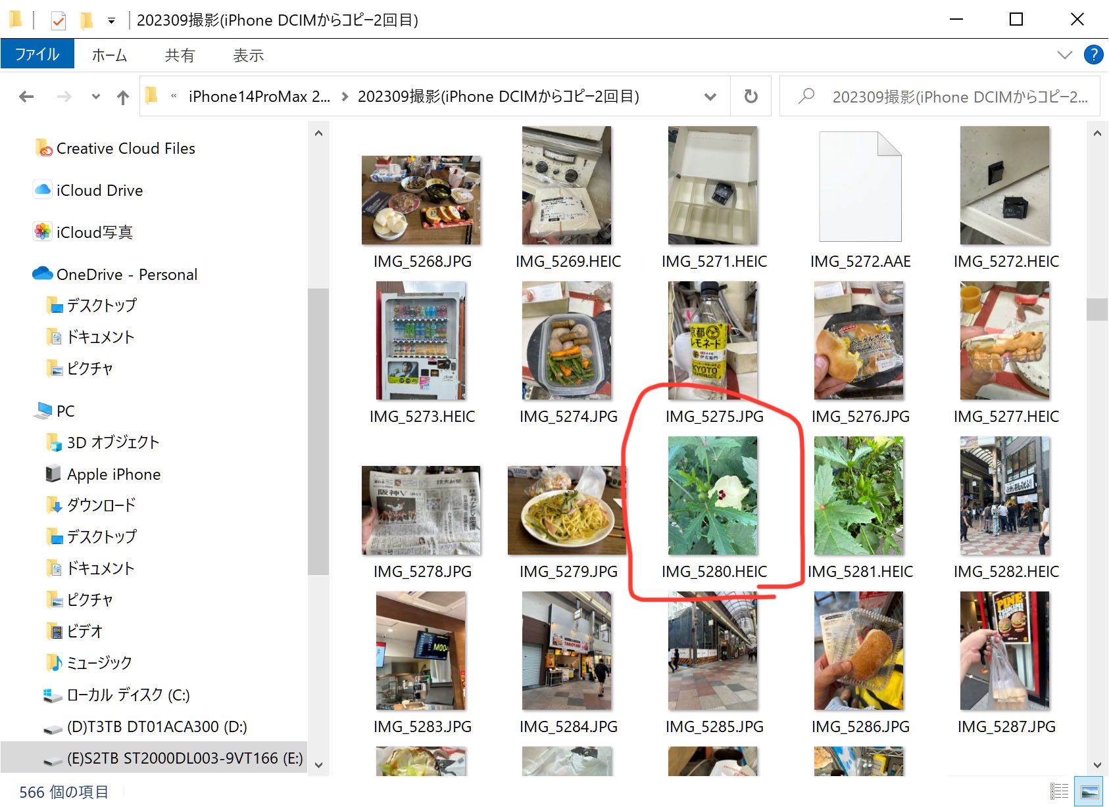
Task: Click the navigation pane scroll up arrow
Action: click(318, 133)
